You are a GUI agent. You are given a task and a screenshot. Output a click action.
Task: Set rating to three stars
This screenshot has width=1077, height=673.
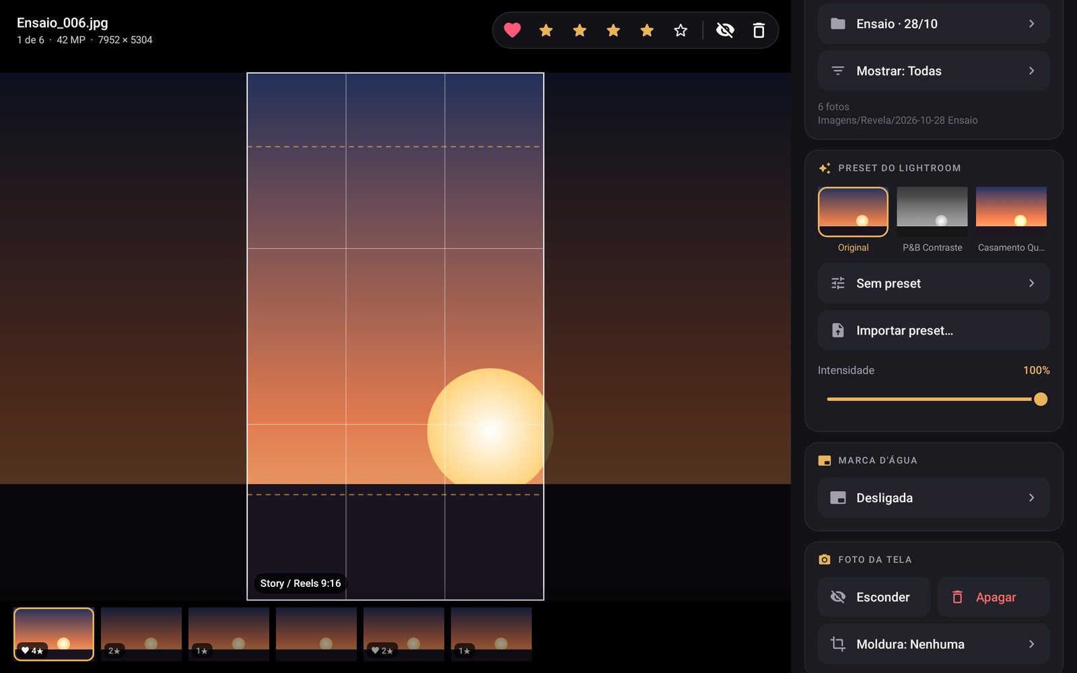(613, 30)
